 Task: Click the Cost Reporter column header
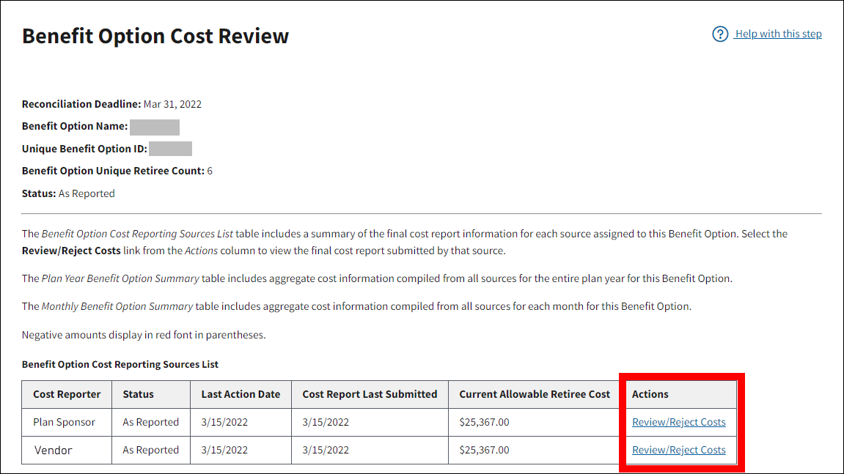coord(67,394)
